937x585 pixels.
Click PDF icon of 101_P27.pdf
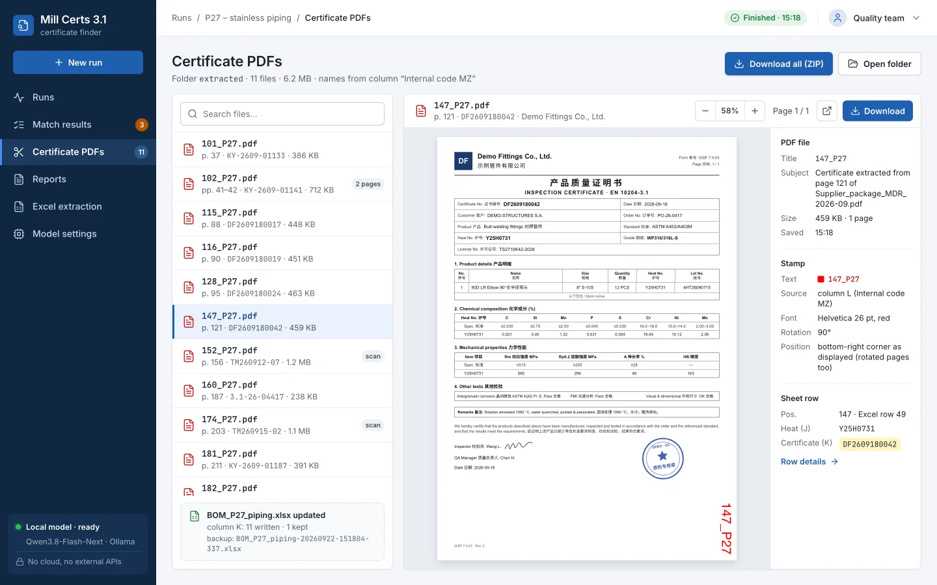pos(189,149)
